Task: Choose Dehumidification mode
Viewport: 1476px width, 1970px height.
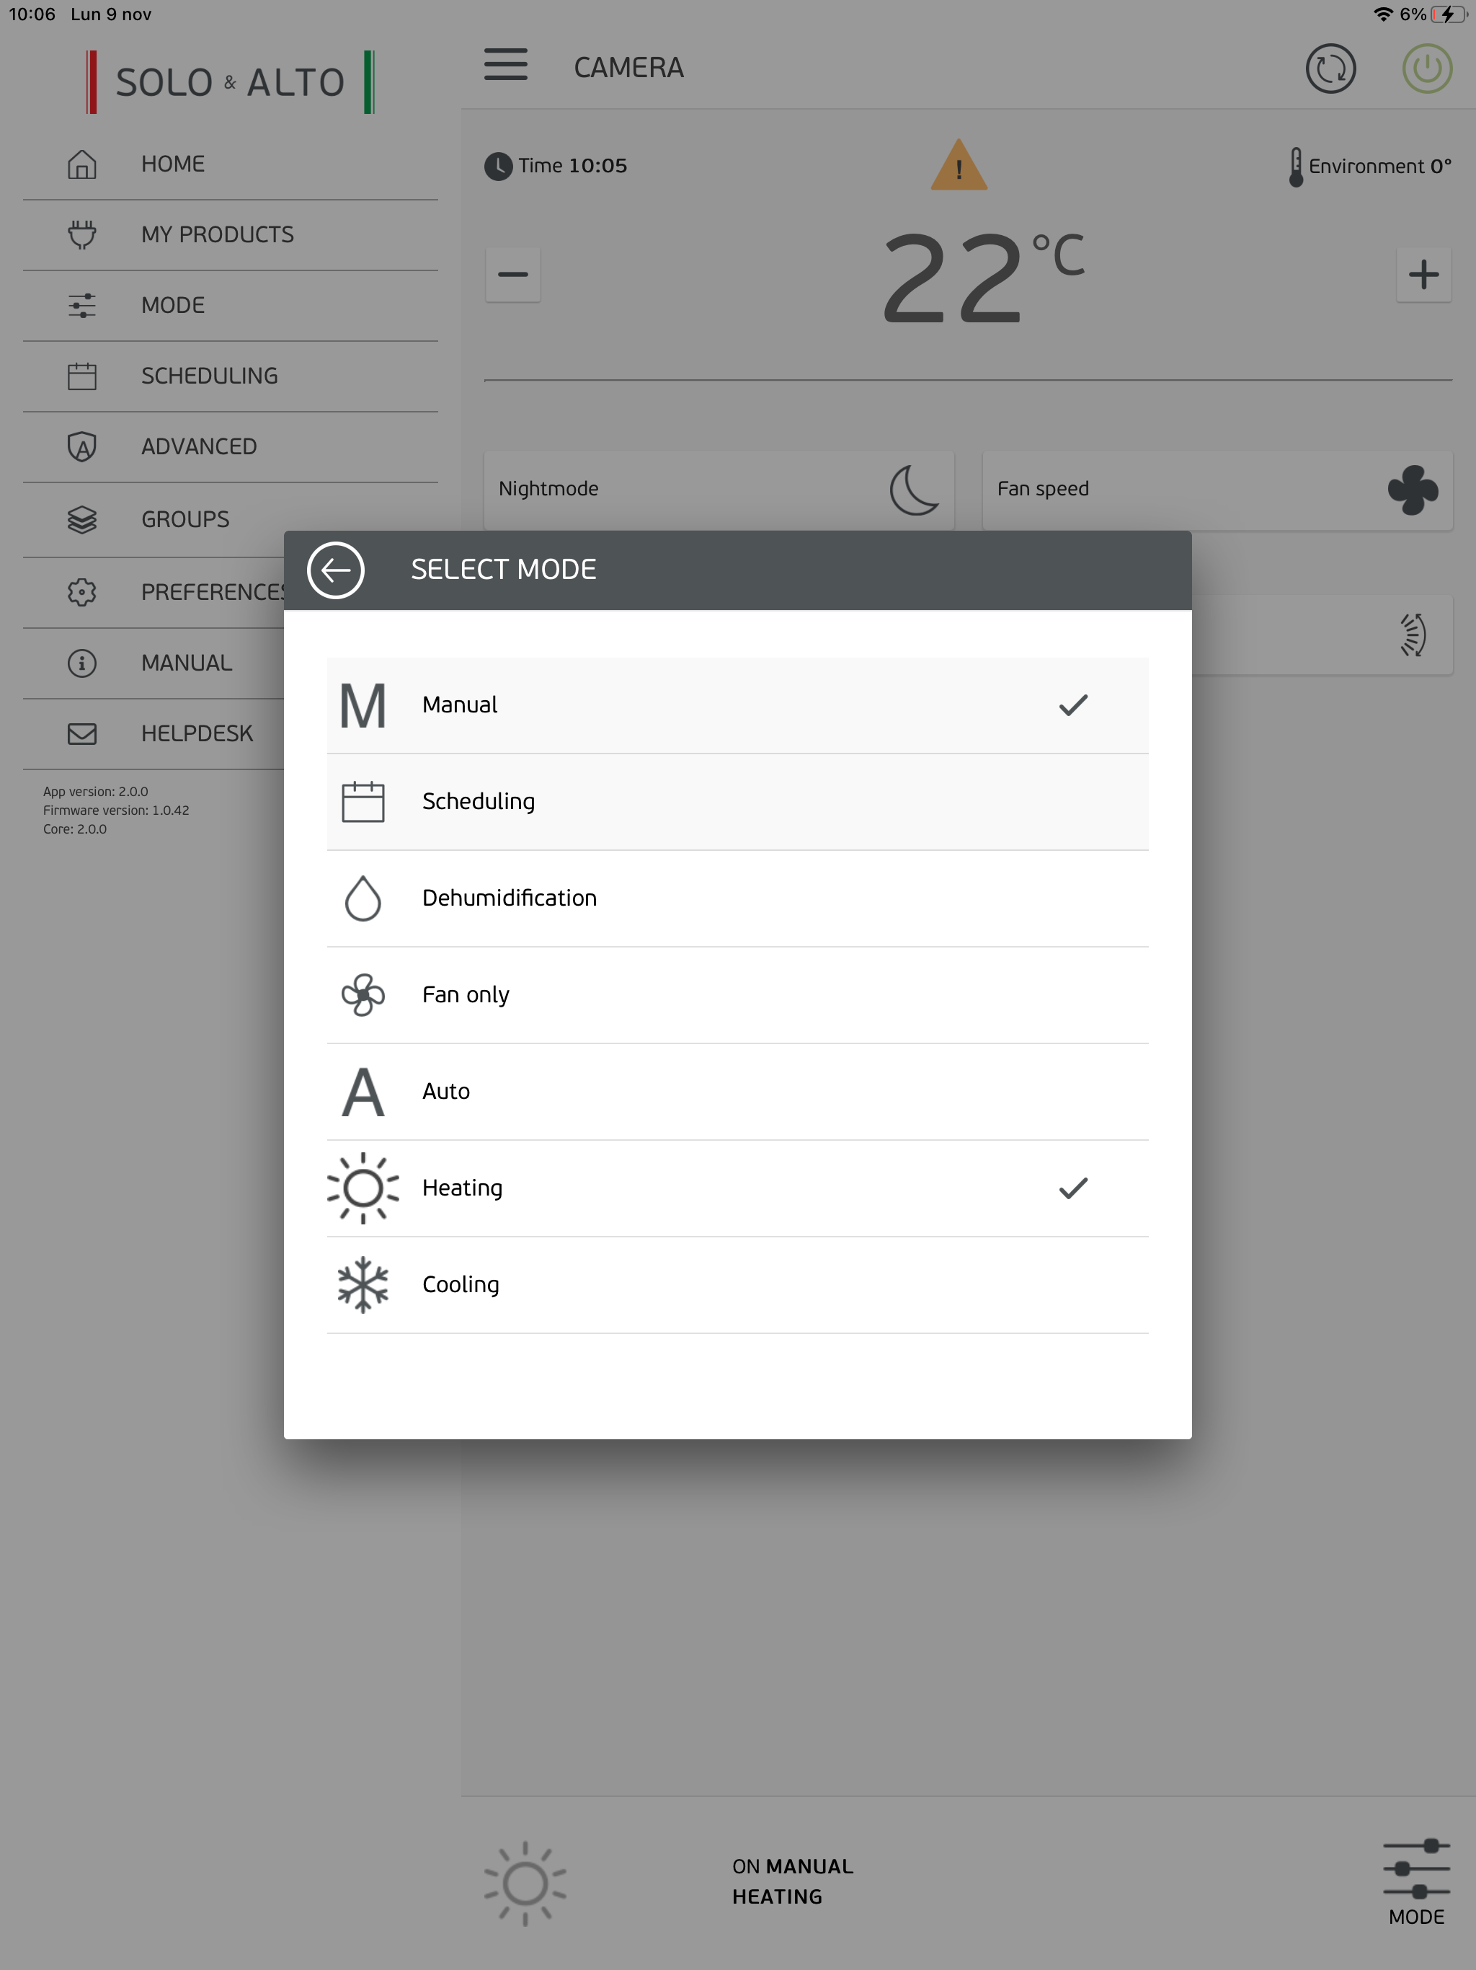Action: (x=737, y=898)
